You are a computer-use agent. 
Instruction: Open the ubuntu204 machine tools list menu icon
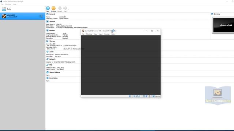click(x=41, y=16)
